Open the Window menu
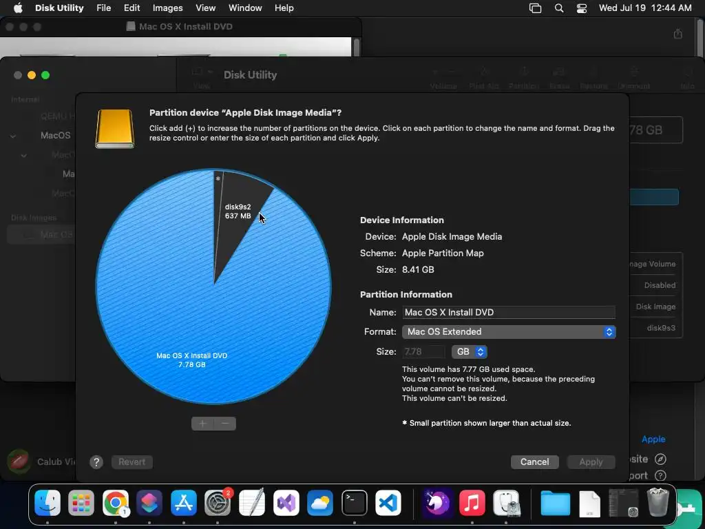Image resolution: width=705 pixels, height=529 pixels. (x=245, y=8)
